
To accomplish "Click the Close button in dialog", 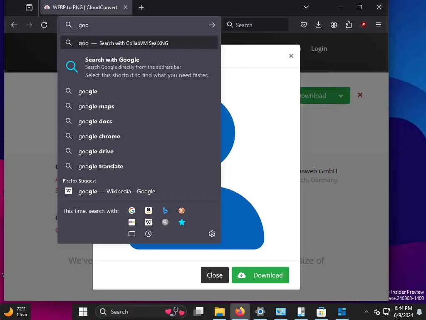I will click(215, 275).
